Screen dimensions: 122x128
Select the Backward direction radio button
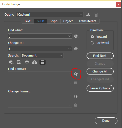coord(92,43)
